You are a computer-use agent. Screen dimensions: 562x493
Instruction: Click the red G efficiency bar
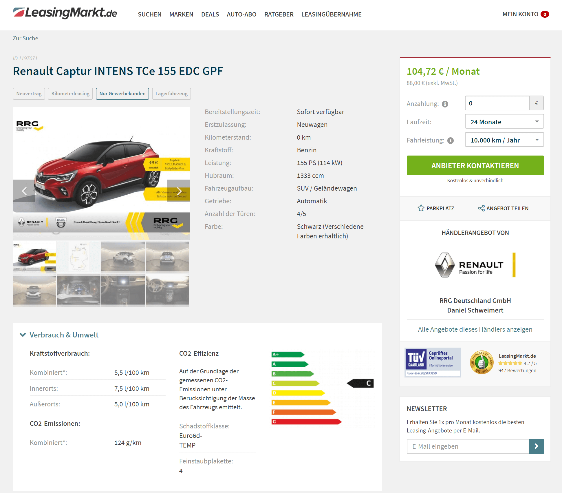(307, 421)
